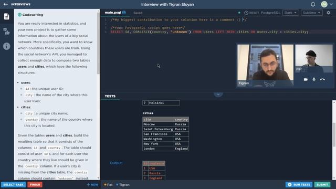Click the coalesce column header in output
This screenshot has width=336, height=189.
click(x=156, y=163)
